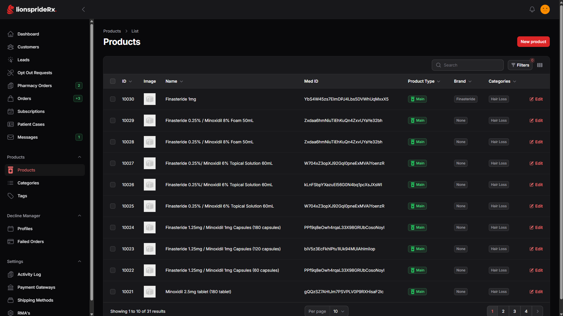Check the select-all header checkbox
The height and width of the screenshot is (316, 563).
(113, 81)
